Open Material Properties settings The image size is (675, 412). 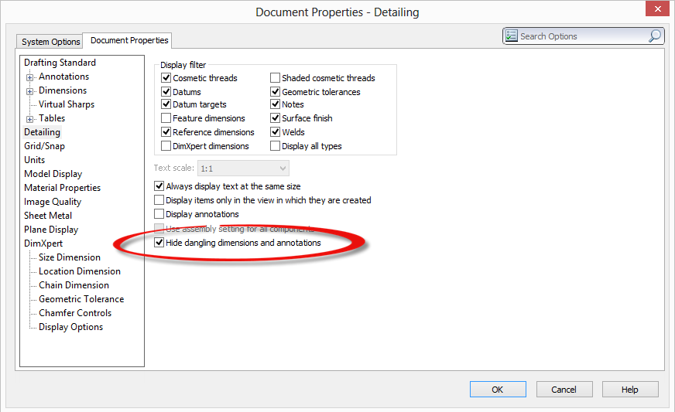pos(63,188)
